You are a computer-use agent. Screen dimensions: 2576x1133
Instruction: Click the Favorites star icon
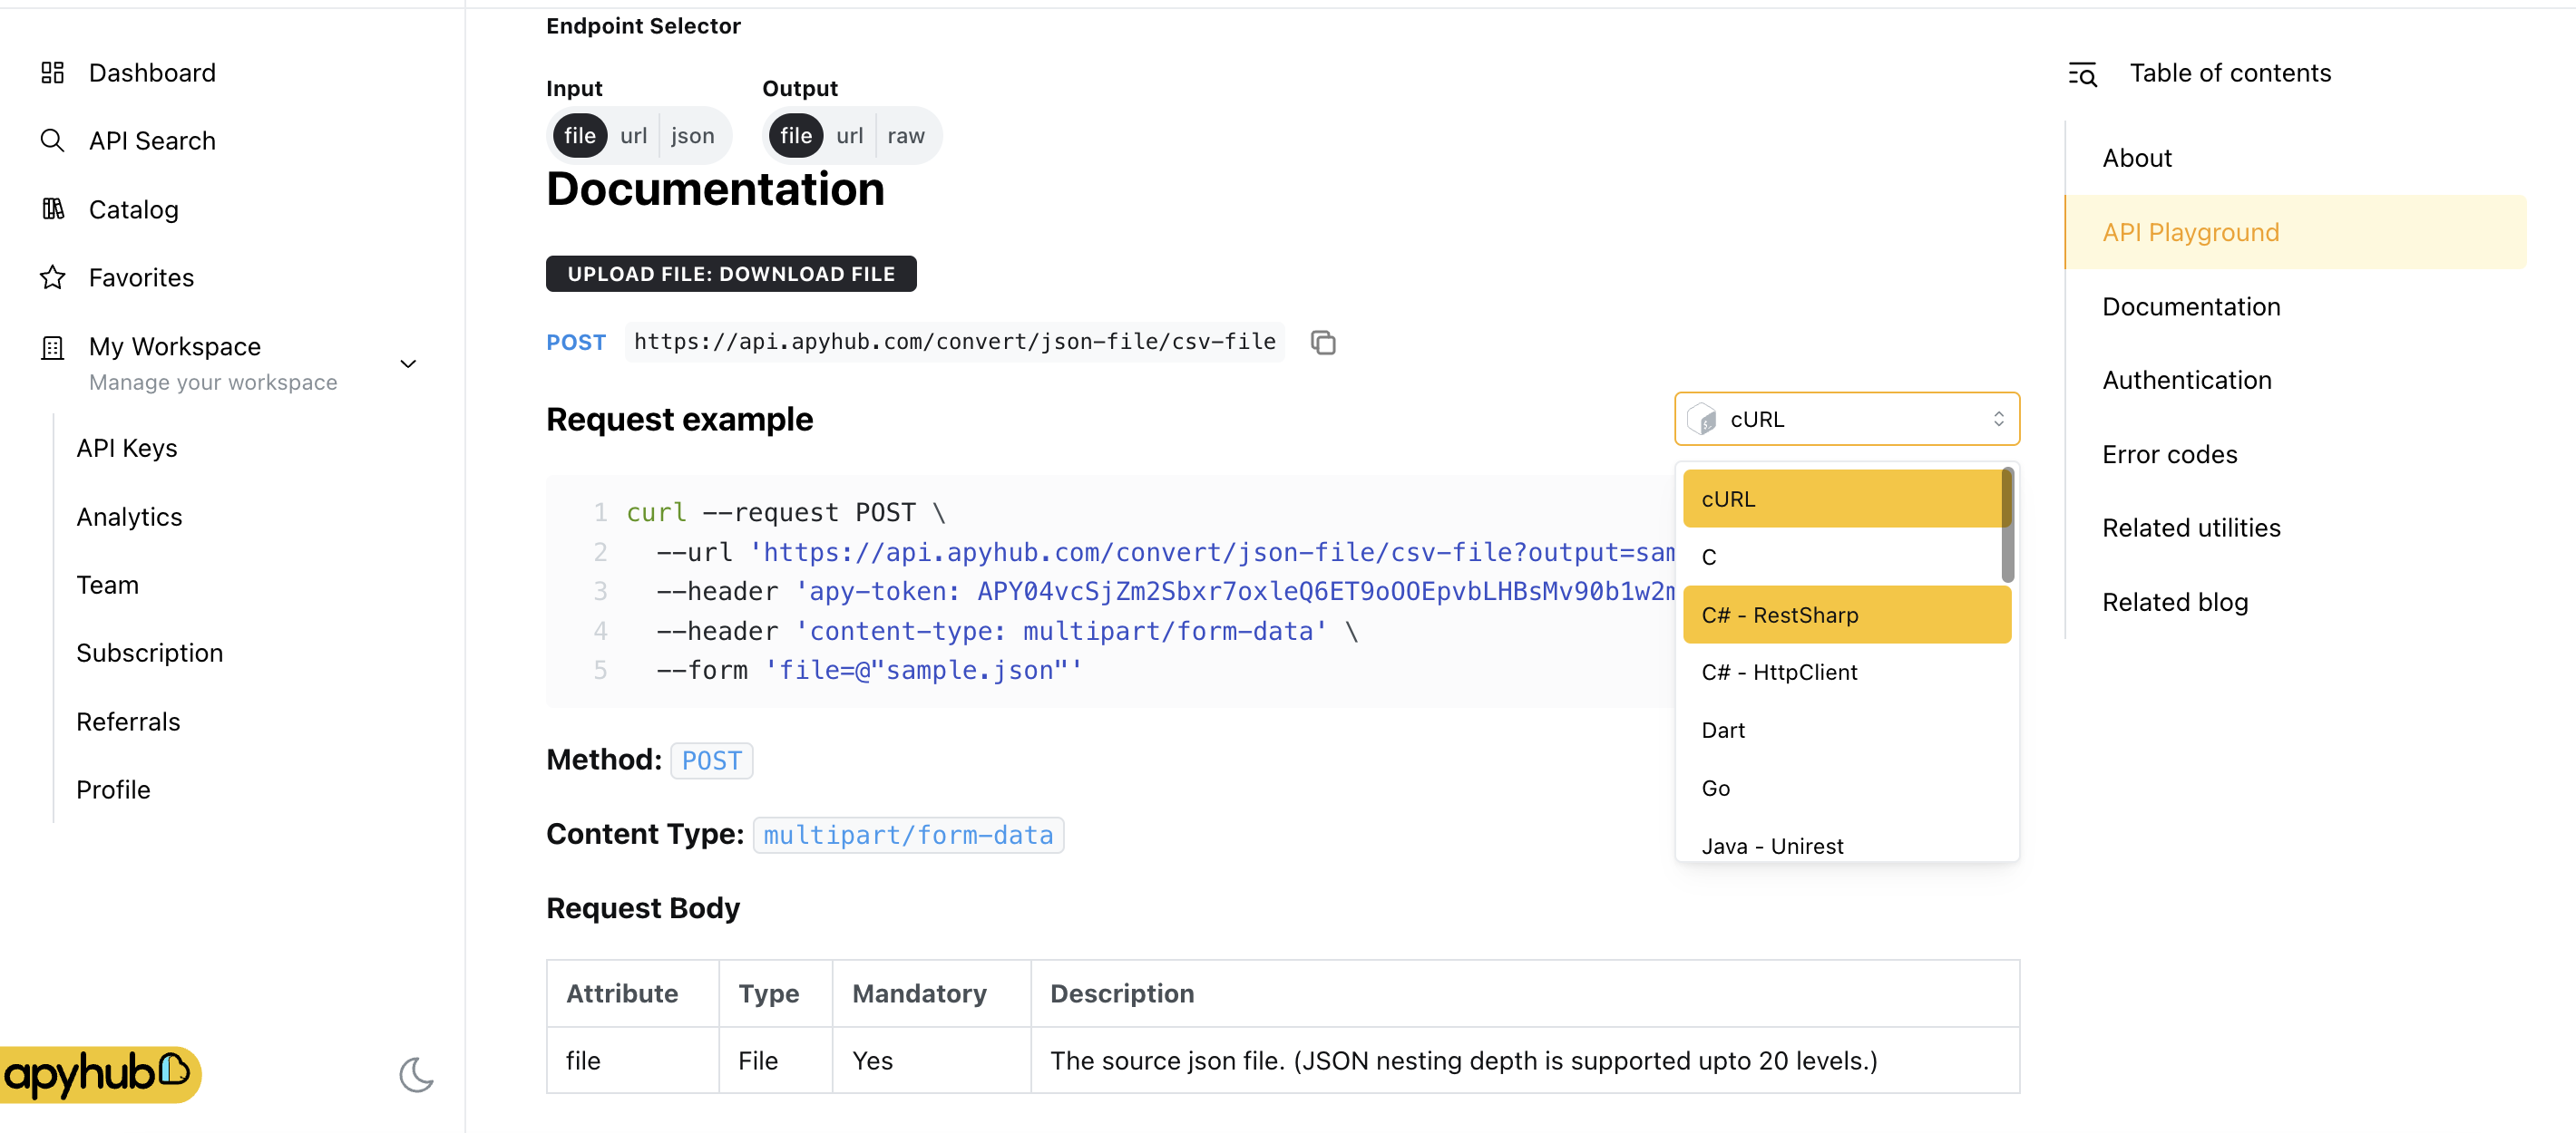52,276
